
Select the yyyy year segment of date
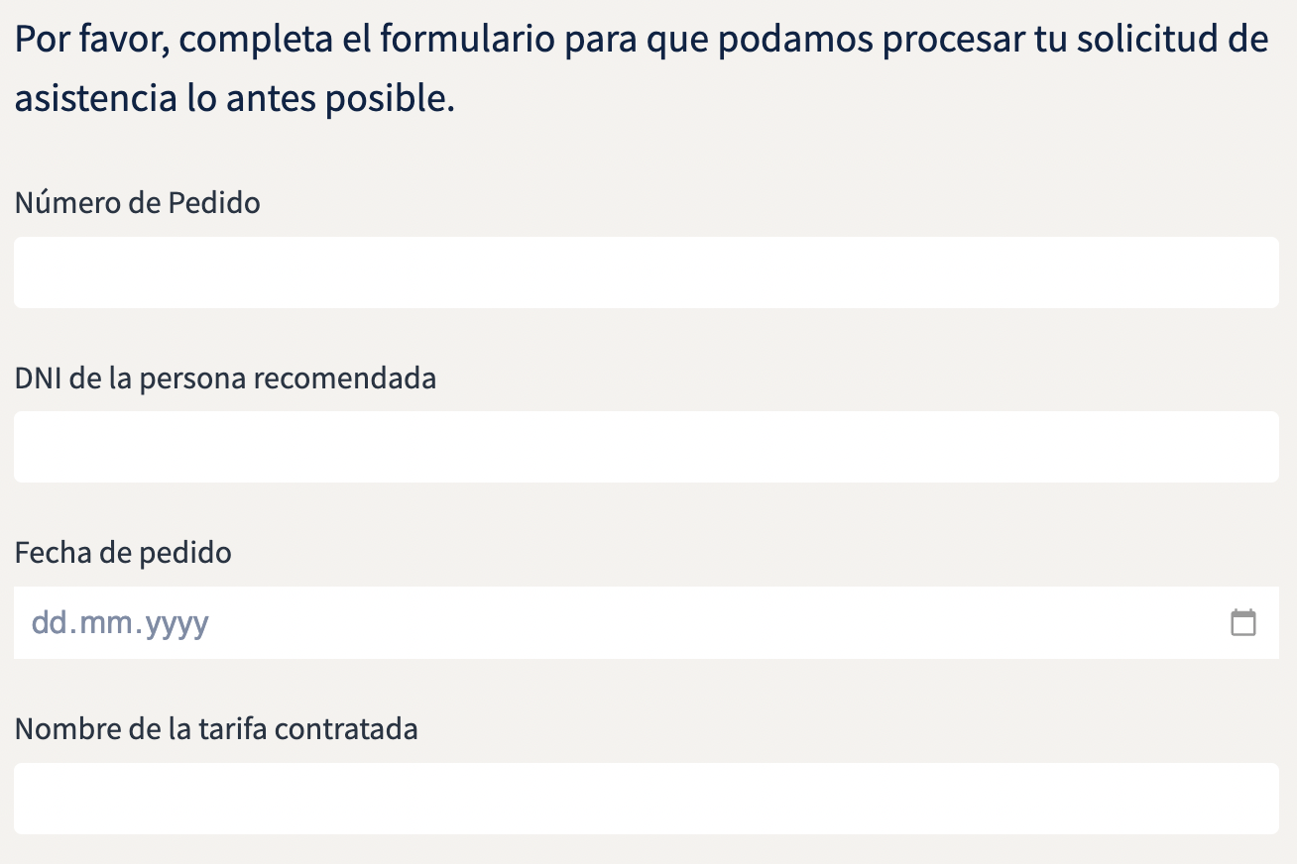pyautogui.click(x=177, y=623)
